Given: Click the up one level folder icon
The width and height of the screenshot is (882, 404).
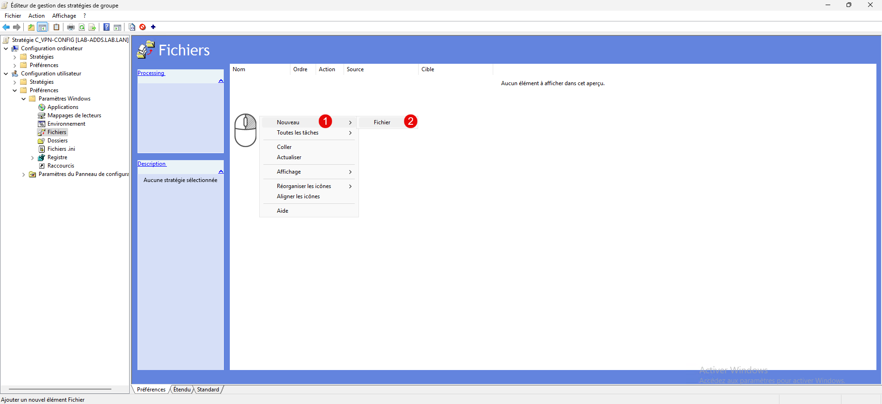Looking at the screenshot, I should pos(31,27).
